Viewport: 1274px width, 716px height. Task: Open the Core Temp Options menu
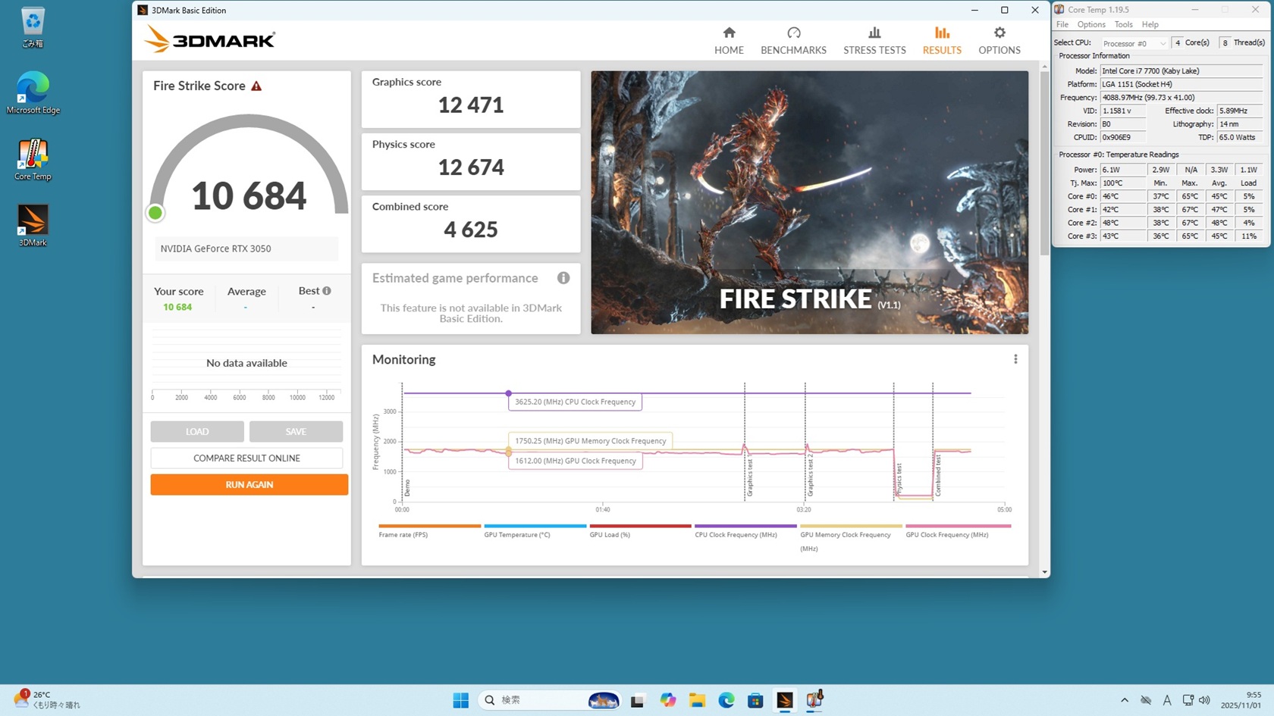pos(1091,24)
